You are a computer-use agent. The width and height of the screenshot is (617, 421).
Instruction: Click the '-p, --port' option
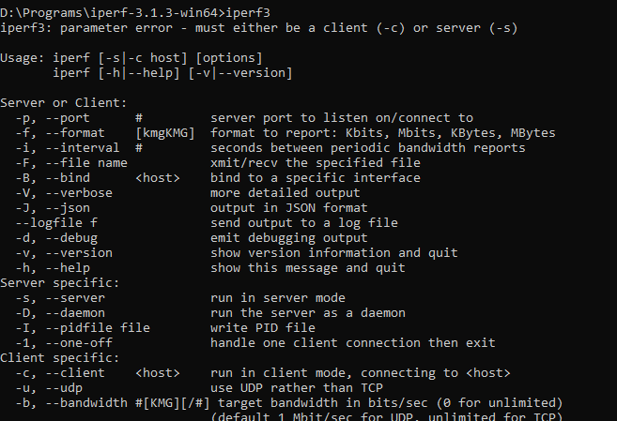click(56, 117)
